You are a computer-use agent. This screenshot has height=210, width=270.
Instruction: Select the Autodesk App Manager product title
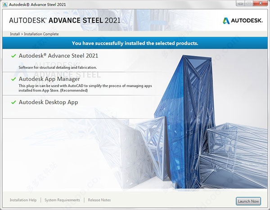[49, 79]
